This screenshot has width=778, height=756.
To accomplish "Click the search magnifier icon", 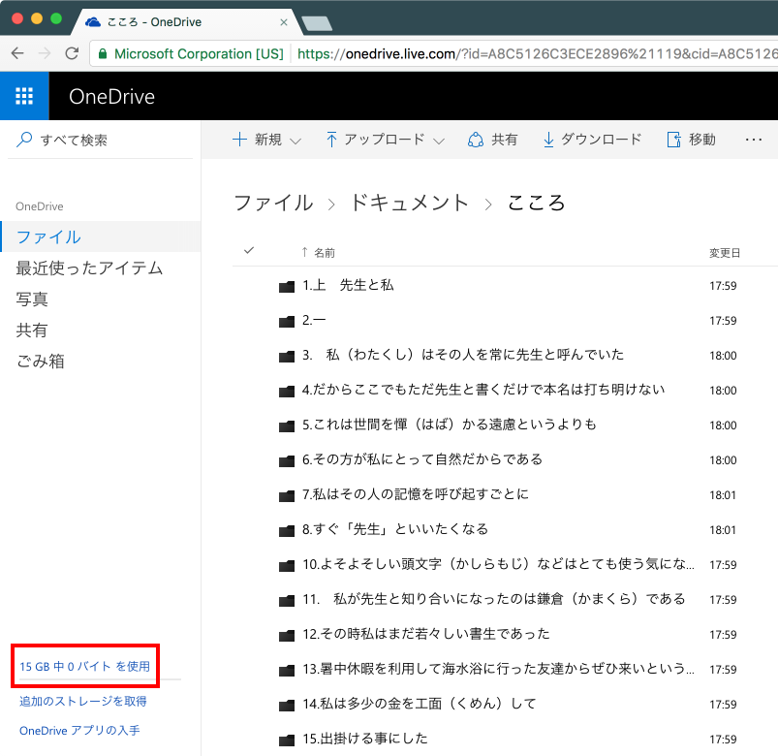I will click(25, 141).
